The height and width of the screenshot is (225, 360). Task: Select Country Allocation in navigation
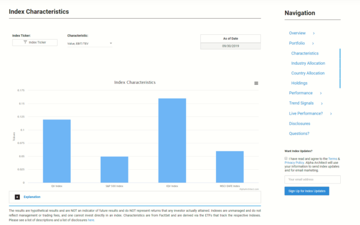point(308,73)
